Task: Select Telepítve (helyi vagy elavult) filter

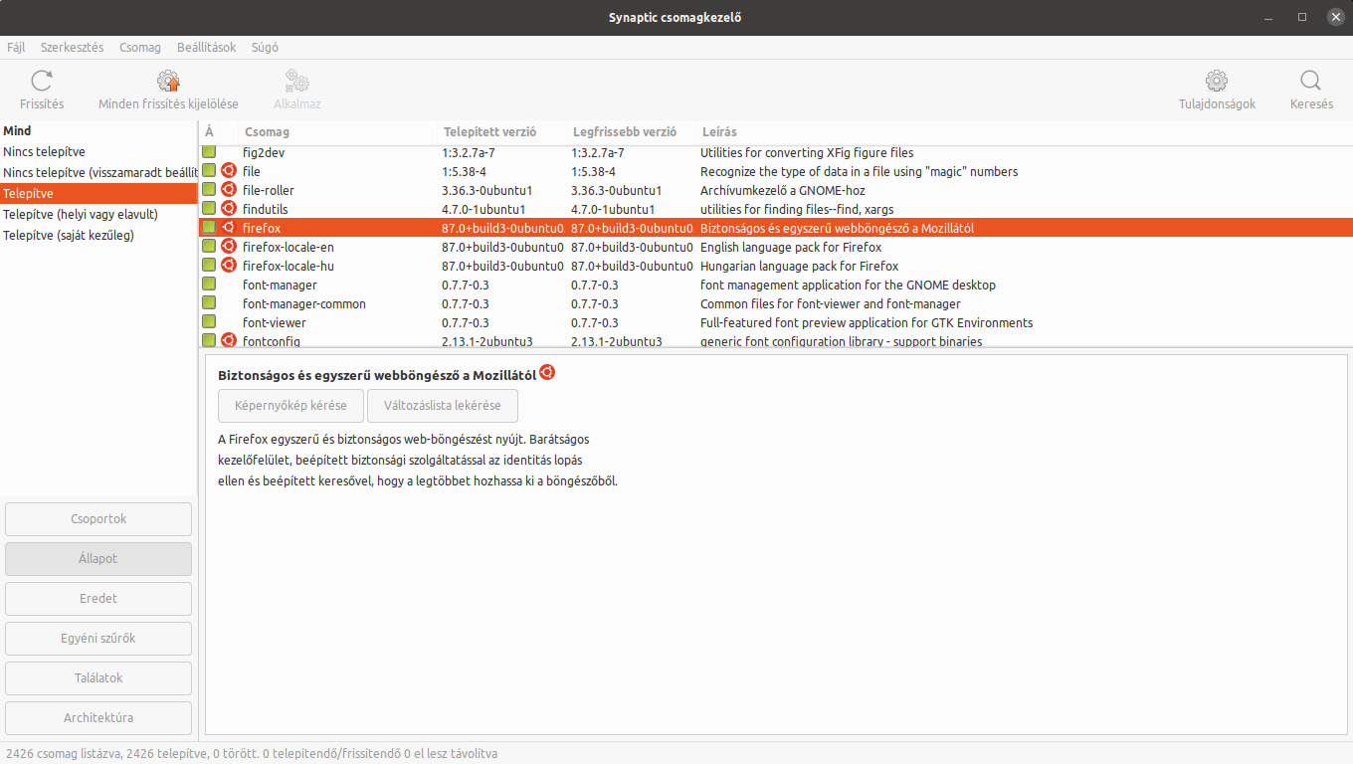Action: pos(98,215)
